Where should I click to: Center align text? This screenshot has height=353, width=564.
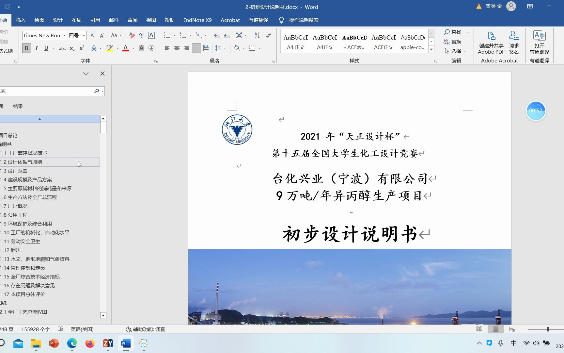point(177,48)
